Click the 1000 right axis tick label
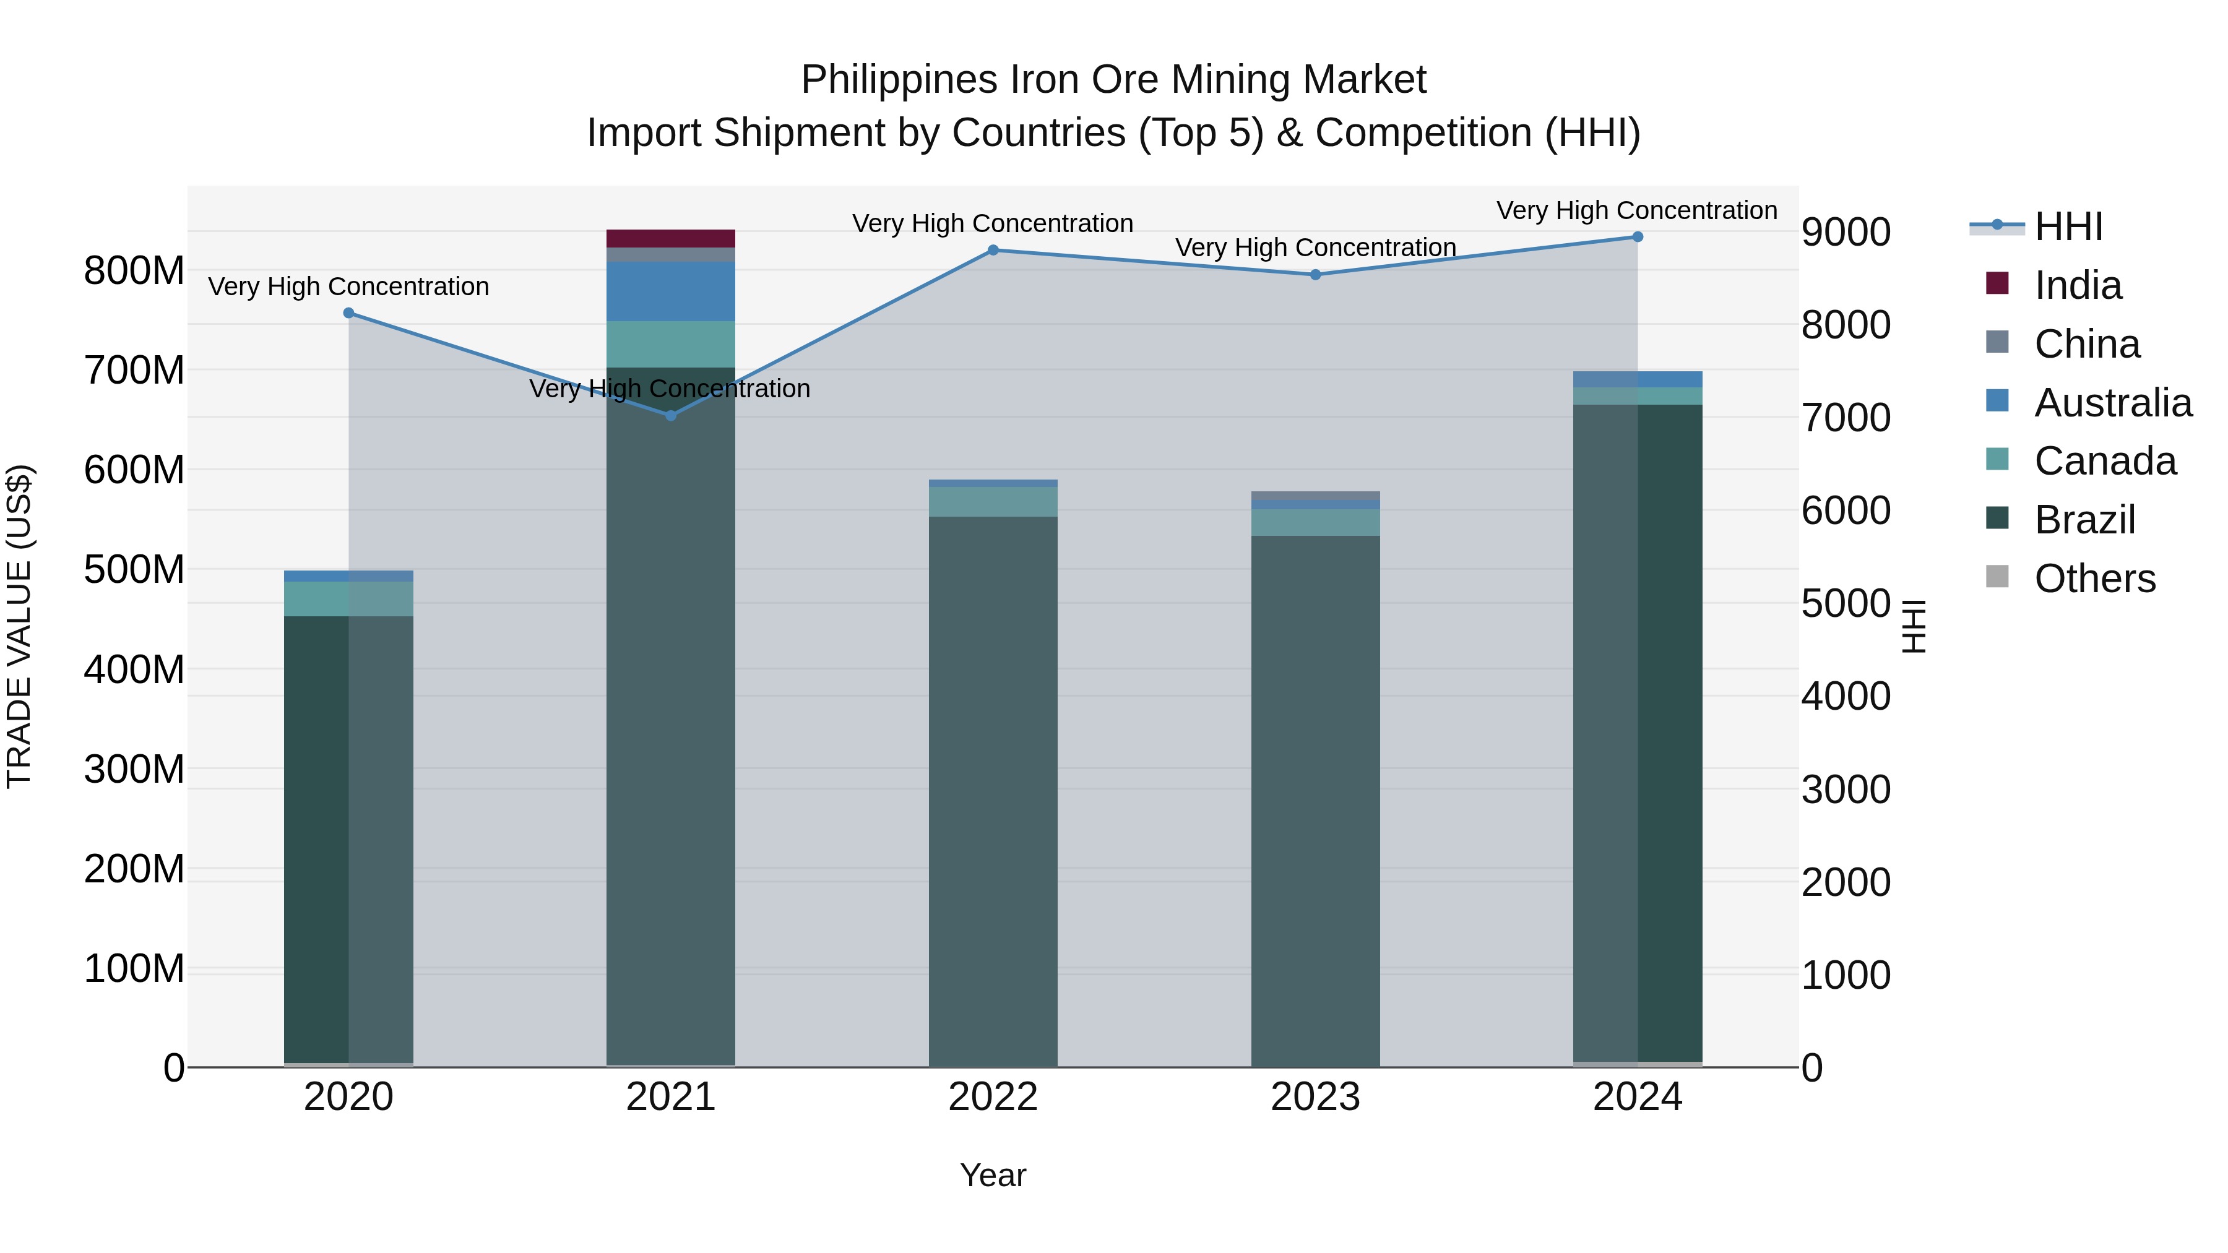 point(1847,975)
